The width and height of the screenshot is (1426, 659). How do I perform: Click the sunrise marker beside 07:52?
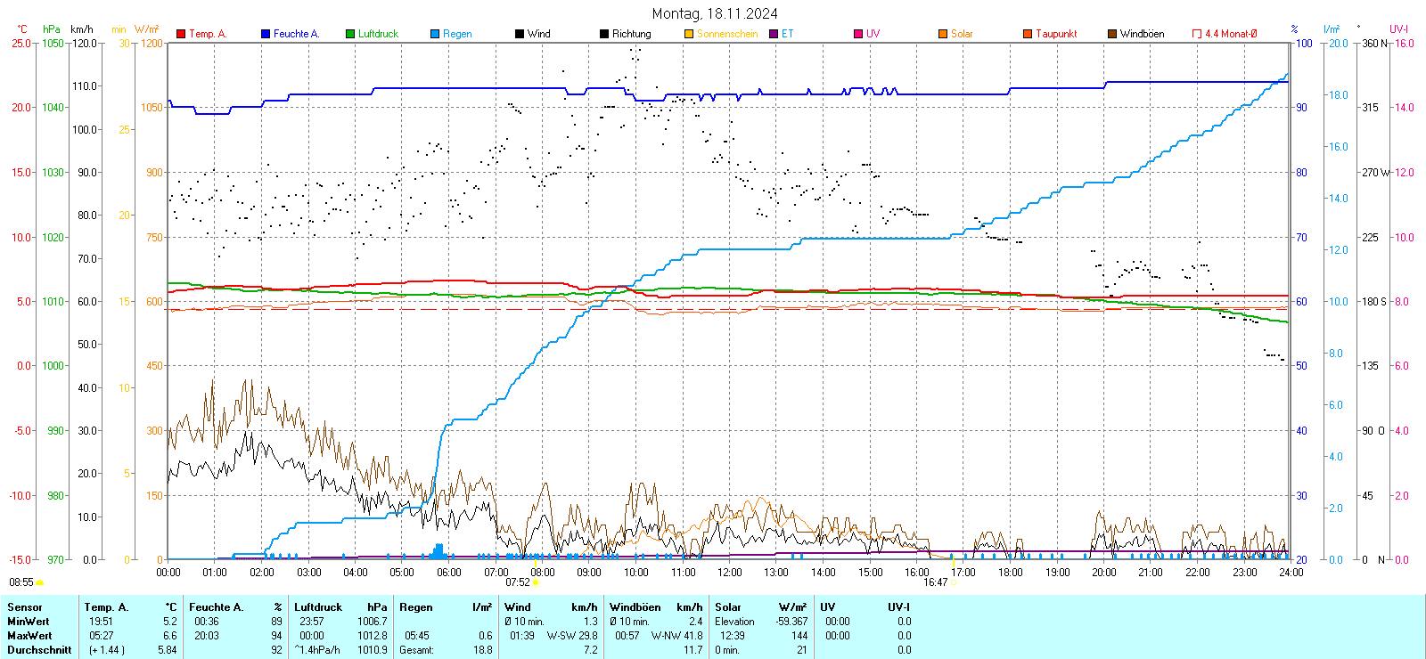(x=536, y=582)
